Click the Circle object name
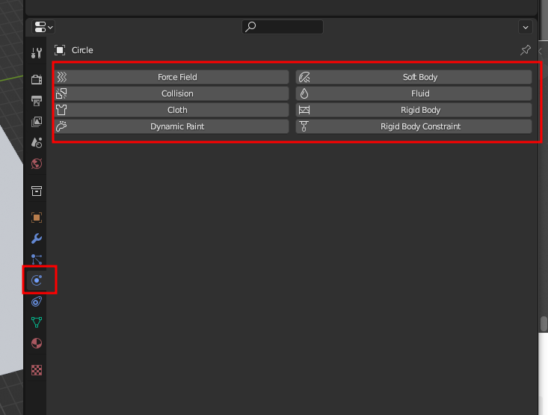Viewport: 548px width, 415px height. [82, 50]
